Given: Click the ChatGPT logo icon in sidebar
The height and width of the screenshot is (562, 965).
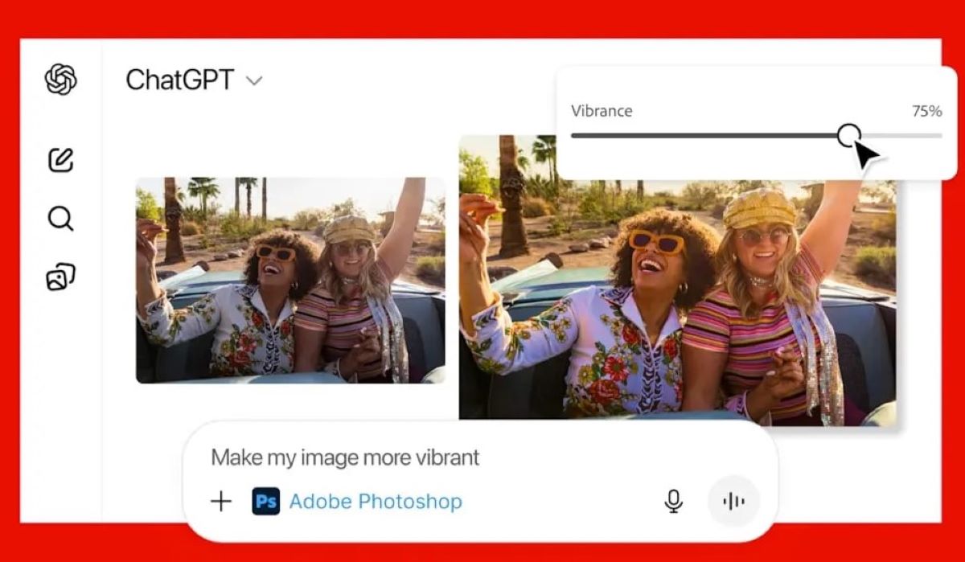Looking at the screenshot, I should (61, 80).
